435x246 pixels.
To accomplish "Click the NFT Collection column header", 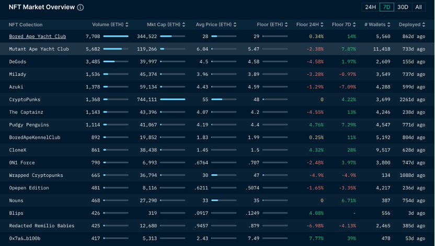I will pos(26,25).
